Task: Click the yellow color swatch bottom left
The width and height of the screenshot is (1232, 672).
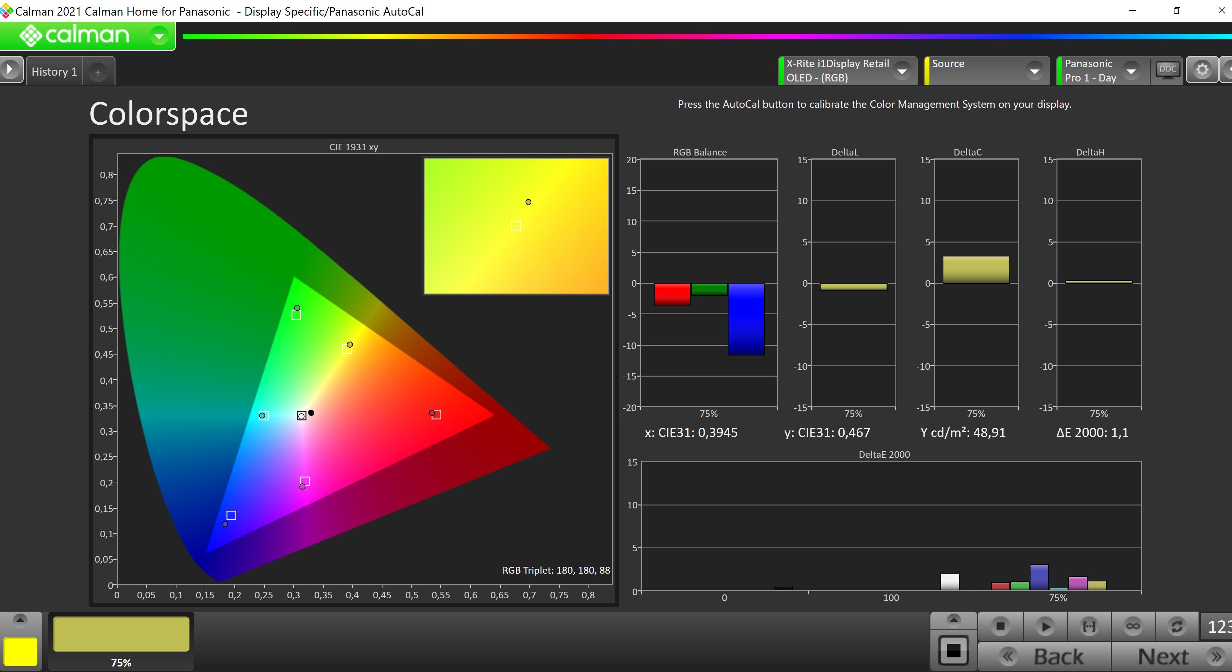Action: (20, 651)
